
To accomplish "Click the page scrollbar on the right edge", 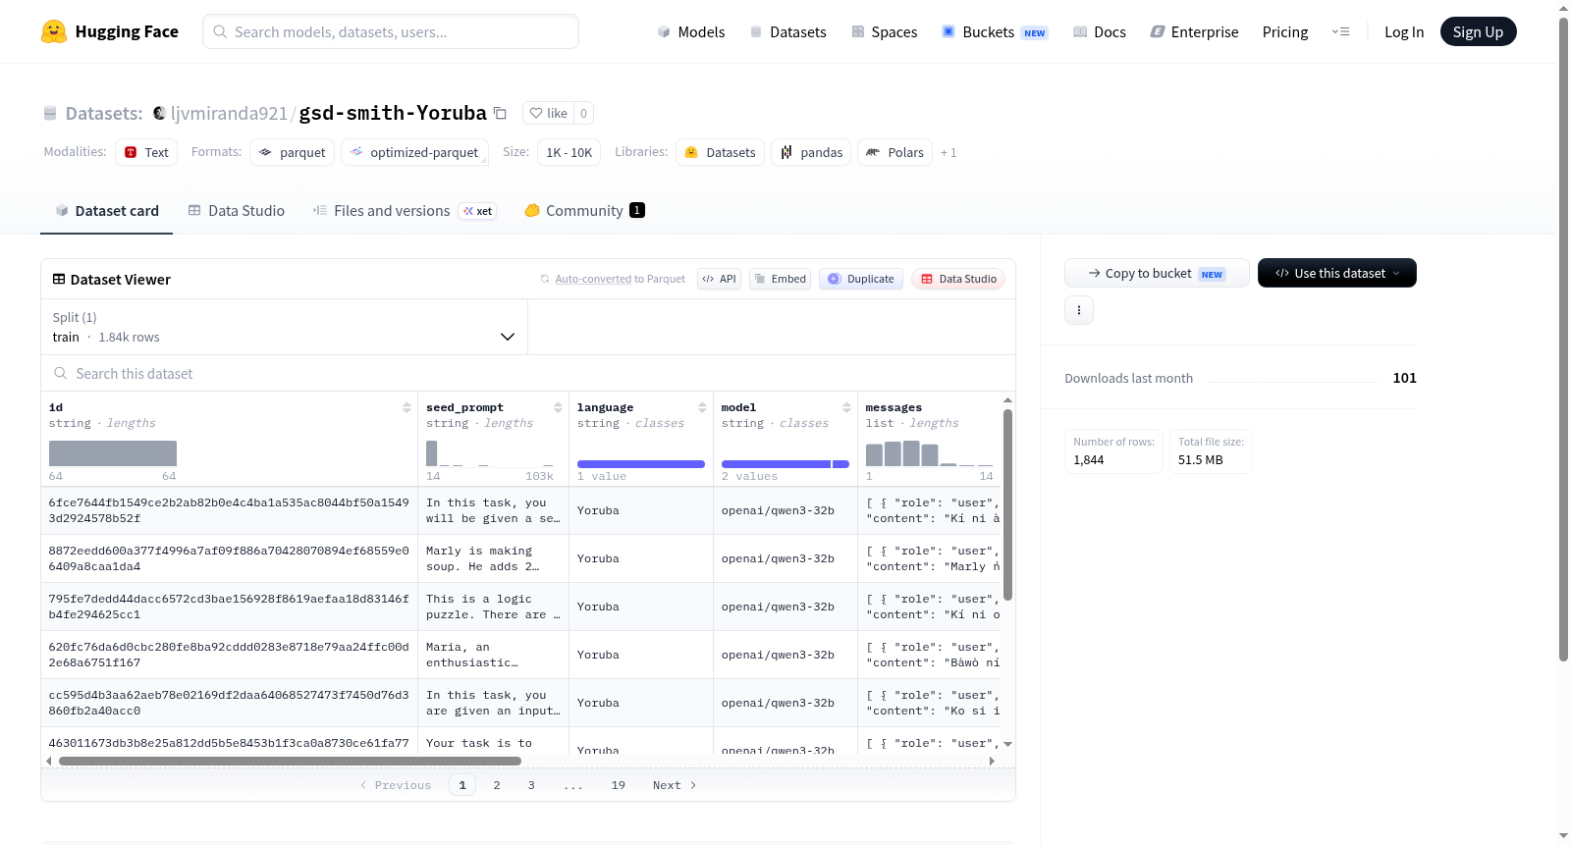I will point(1563,339).
